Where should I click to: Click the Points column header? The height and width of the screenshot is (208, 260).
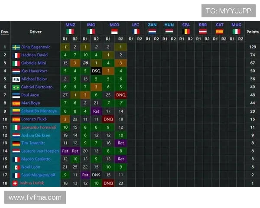pyautogui.click(x=252, y=32)
